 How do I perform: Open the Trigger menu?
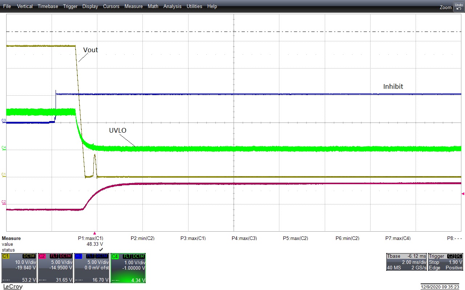(70, 6)
